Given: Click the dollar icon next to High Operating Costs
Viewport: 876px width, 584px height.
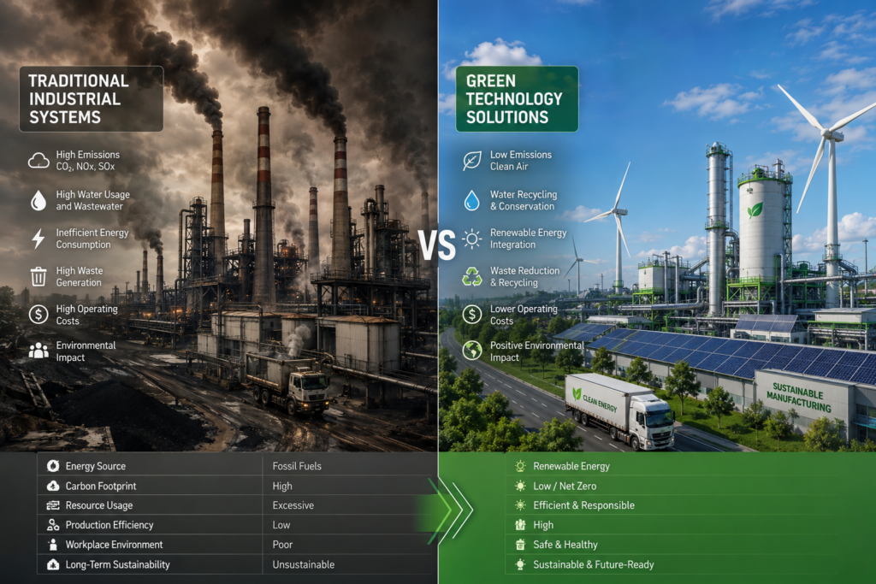Looking at the screenshot, I should pyautogui.click(x=38, y=315).
